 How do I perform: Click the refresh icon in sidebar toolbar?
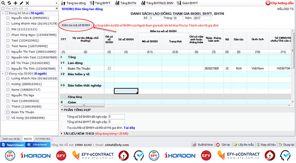9,3
